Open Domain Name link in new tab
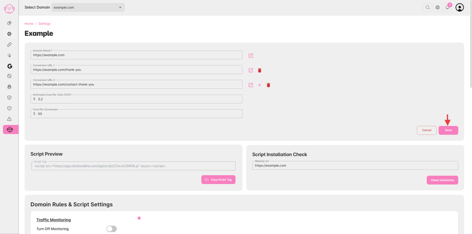This screenshot has height=234, width=472. pos(250,56)
